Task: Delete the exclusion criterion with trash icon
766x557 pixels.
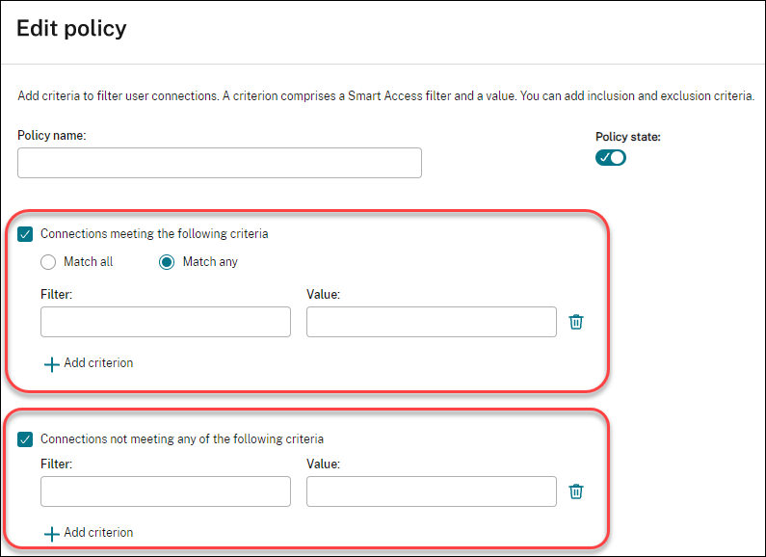Action: (575, 491)
